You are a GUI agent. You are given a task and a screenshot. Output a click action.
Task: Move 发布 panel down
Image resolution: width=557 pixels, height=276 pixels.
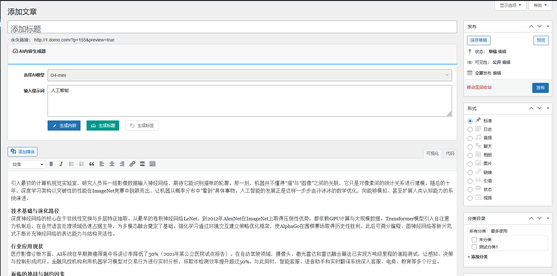coord(540,26)
